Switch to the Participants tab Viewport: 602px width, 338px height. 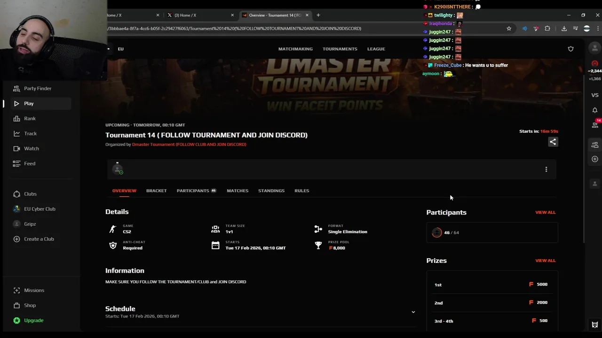[x=196, y=191]
